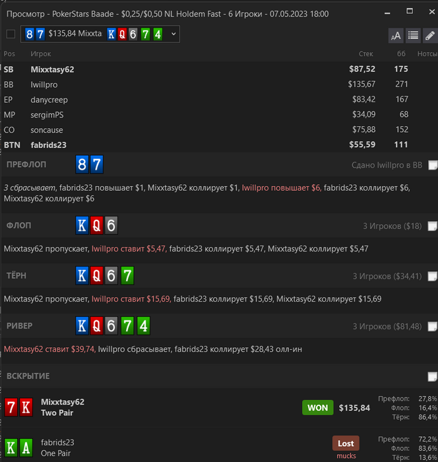This screenshot has width=438, height=462.
Task: Click the green 7 turn card
Action: [x=127, y=276]
